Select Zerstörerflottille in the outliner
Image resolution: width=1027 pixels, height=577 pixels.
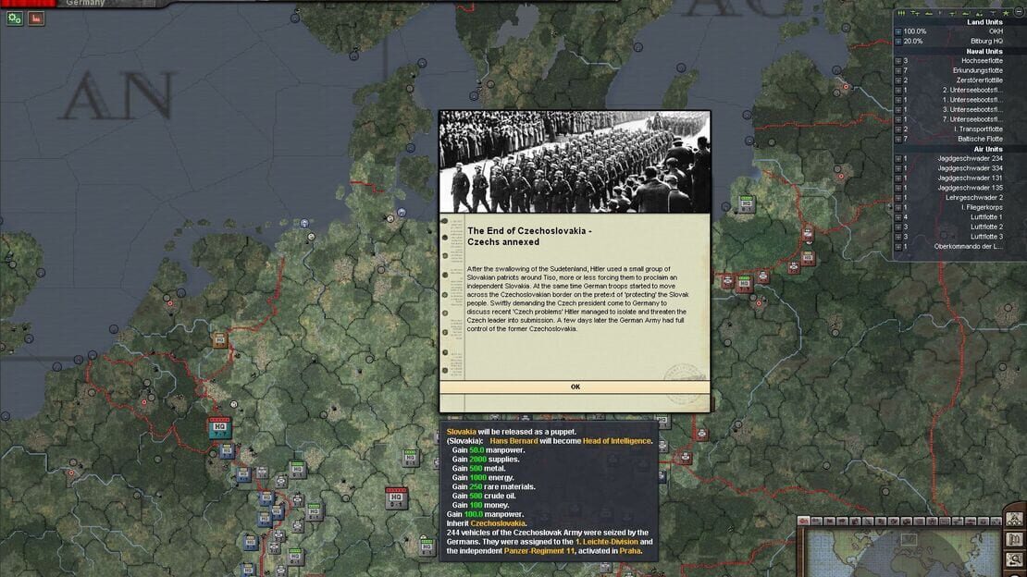point(979,80)
